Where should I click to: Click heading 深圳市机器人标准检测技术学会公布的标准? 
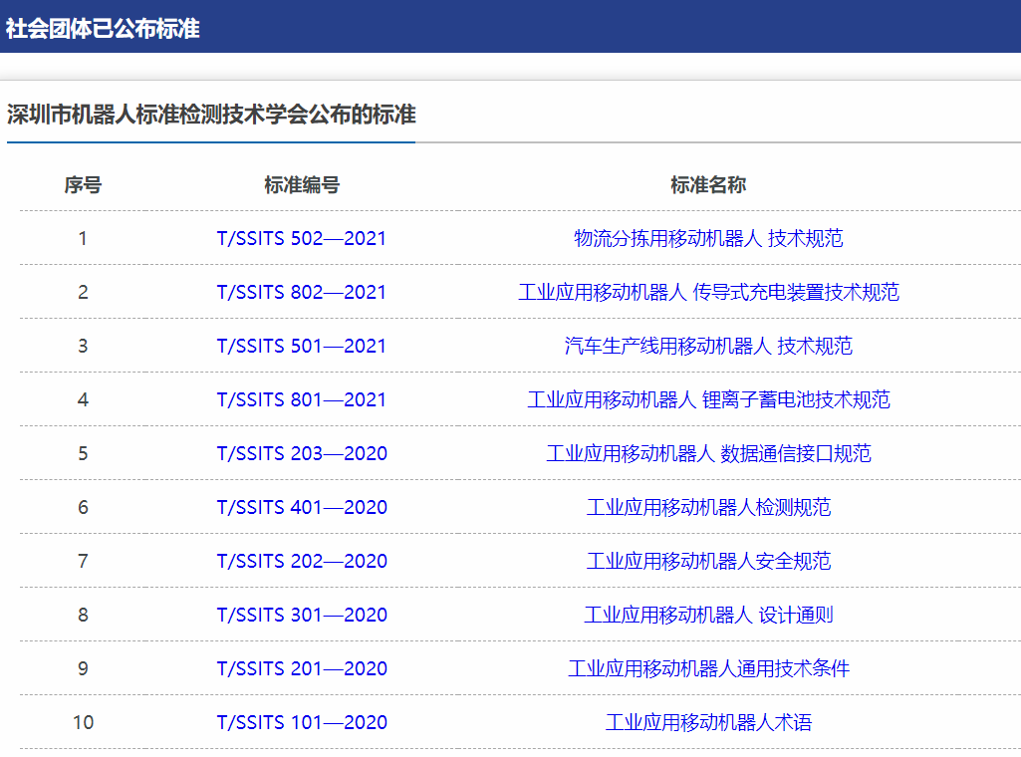pos(211,115)
